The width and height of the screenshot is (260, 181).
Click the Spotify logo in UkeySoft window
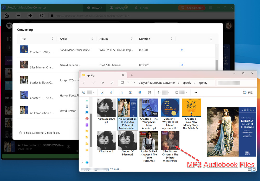tap(9, 26)
